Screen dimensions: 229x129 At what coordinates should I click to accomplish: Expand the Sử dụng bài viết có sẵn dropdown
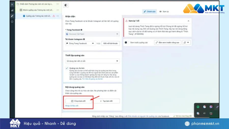click(x=92, y=61)
